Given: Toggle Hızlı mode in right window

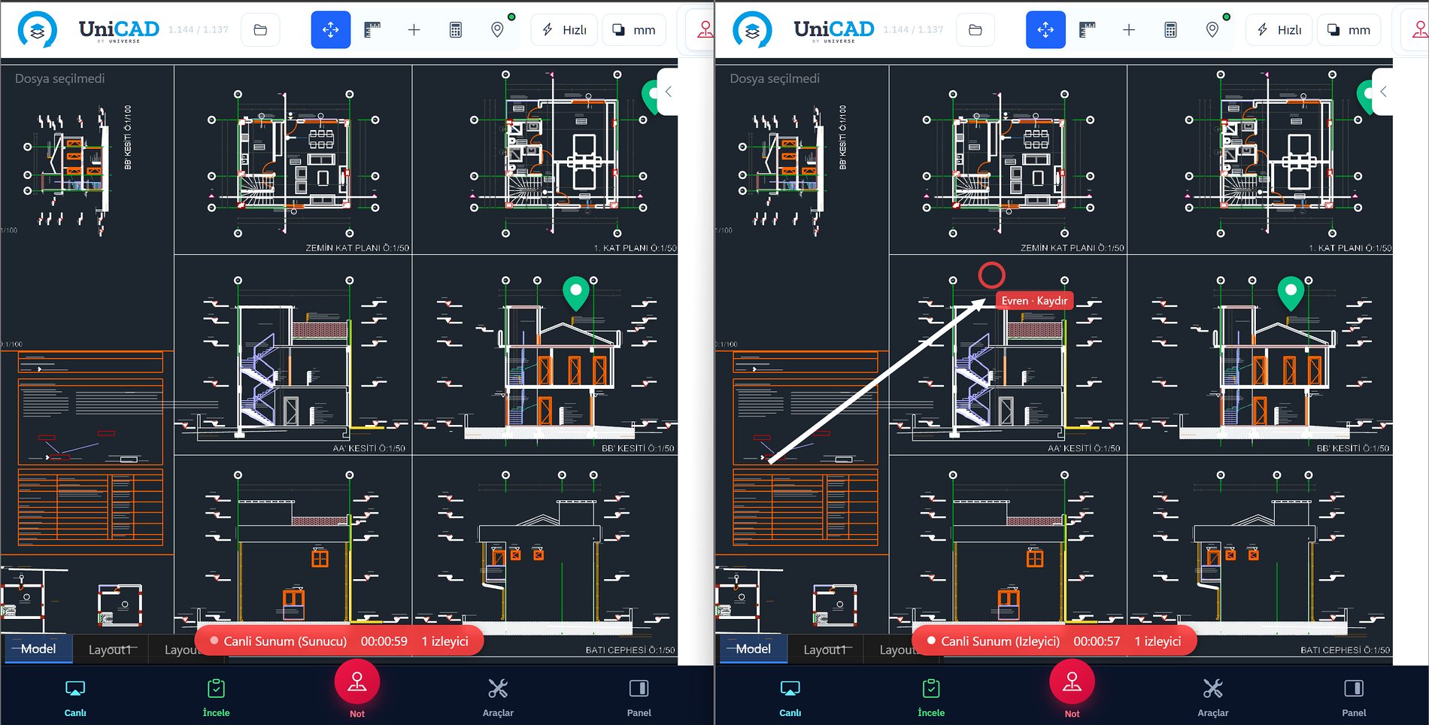Looking at the screenshot, I should (x=1279, y=30).
